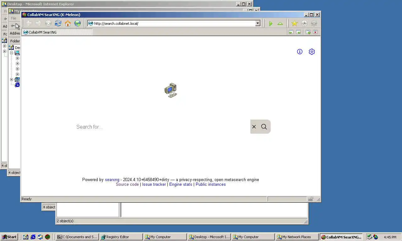Image resolution: width=402 pixels, height=241 pixels.
Task: Click the CollabVM computer logo
Action: tap(171, 90)
